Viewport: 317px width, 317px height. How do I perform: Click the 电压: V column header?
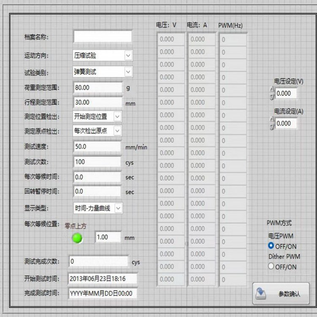point(166,25)
